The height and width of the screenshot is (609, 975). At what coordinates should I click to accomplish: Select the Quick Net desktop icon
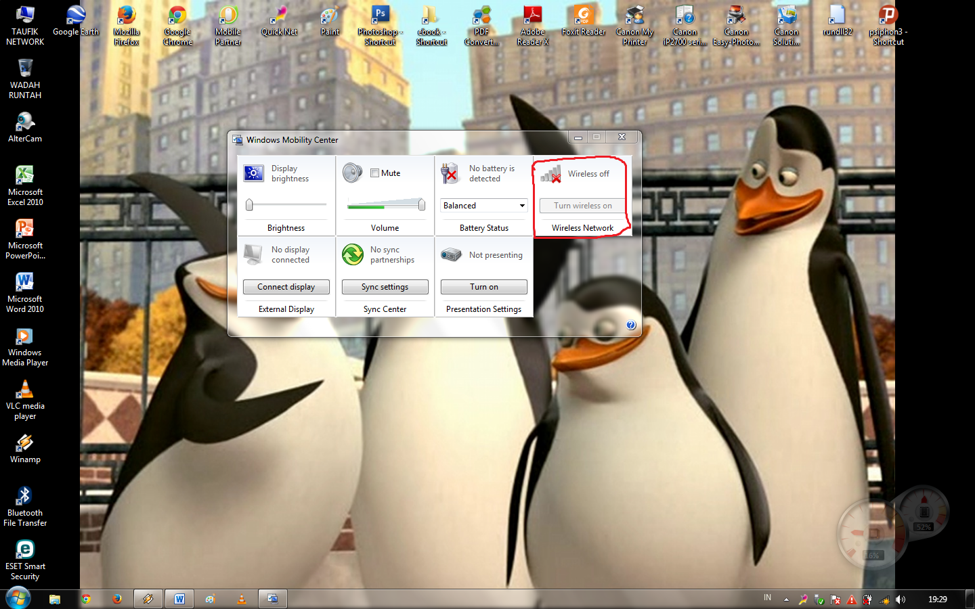(x=279, y=22)
